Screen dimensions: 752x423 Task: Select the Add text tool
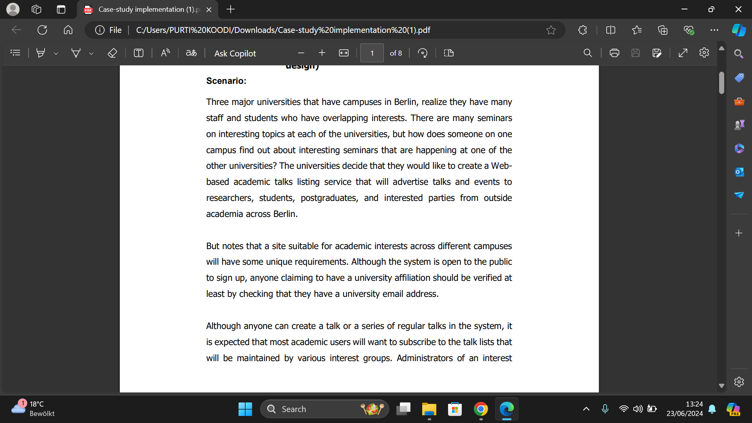tap(139, 53)
